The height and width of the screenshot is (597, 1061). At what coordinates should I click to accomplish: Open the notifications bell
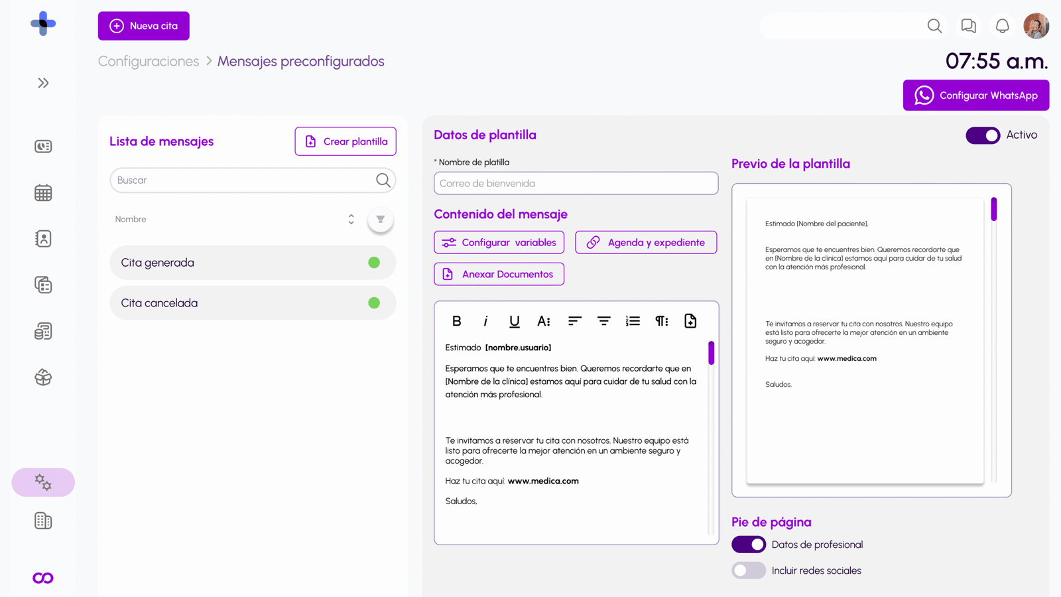coord(1001,26)
